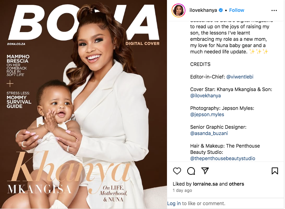Open comments via speech bubble icon
The height and width of the screenshot is (209, 285).
[x=191, y=171]
